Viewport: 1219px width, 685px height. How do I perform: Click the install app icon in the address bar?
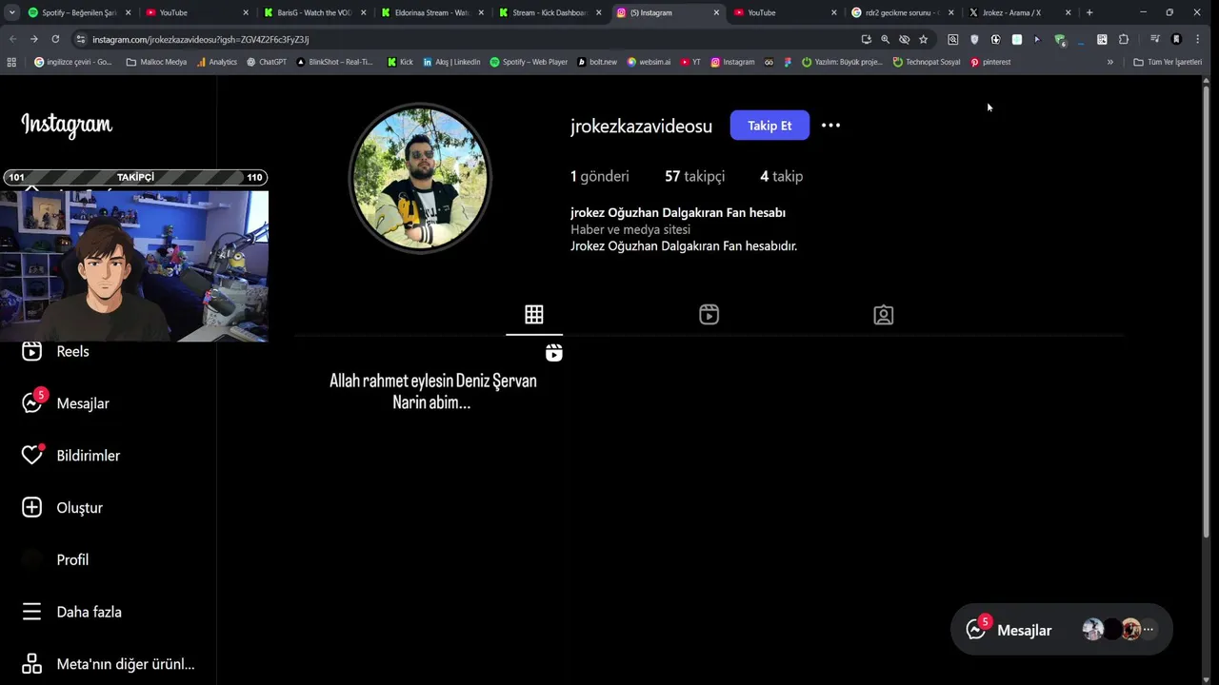click(x=866, y=39)
